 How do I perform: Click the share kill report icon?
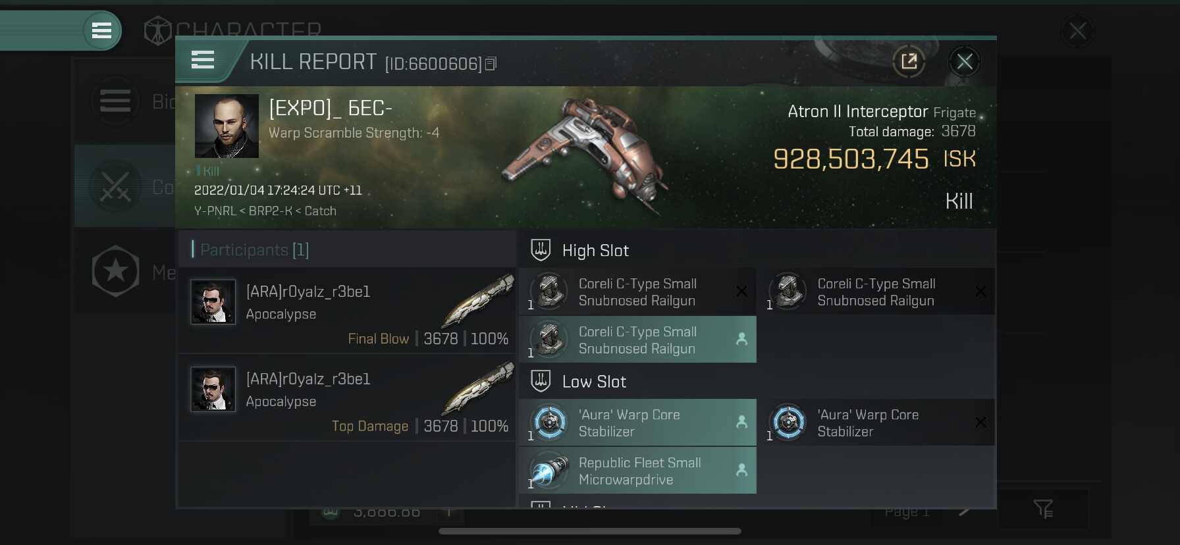[909, 62]
